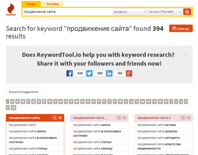Open the Keyword Suggestions tab
198x155 pixels.
pyautogui.click(x=24, y=92)
